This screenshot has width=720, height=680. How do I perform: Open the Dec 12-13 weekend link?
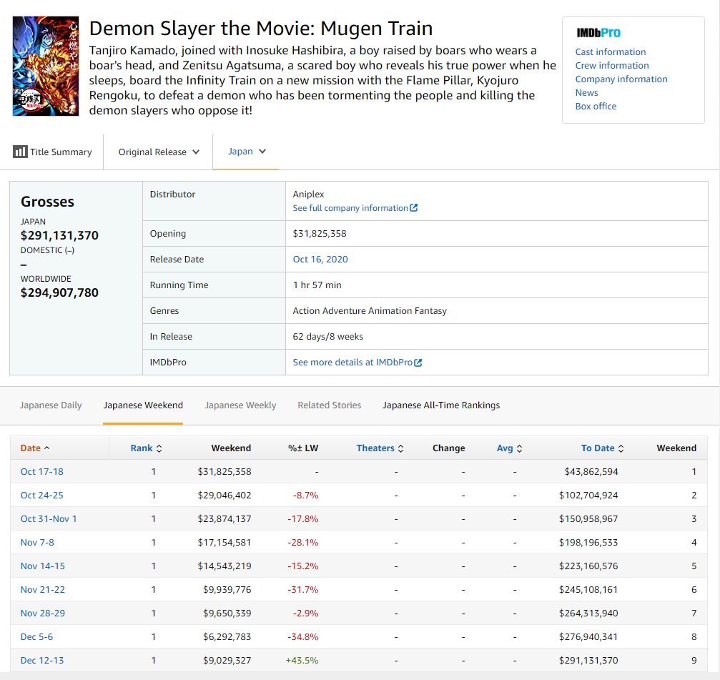tap(42, 661)
